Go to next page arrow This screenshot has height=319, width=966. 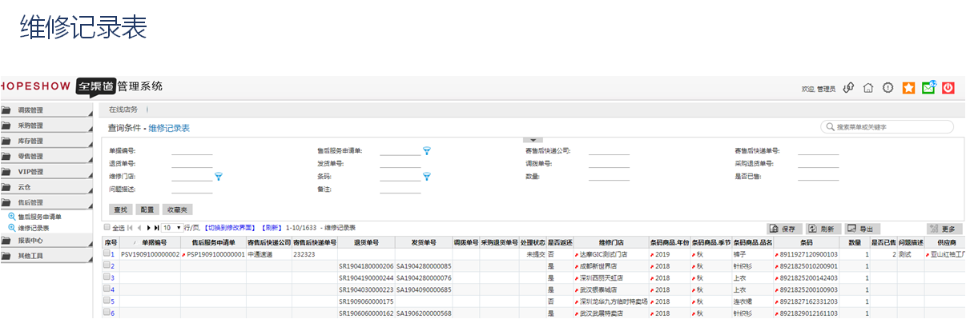click(148, 228)
